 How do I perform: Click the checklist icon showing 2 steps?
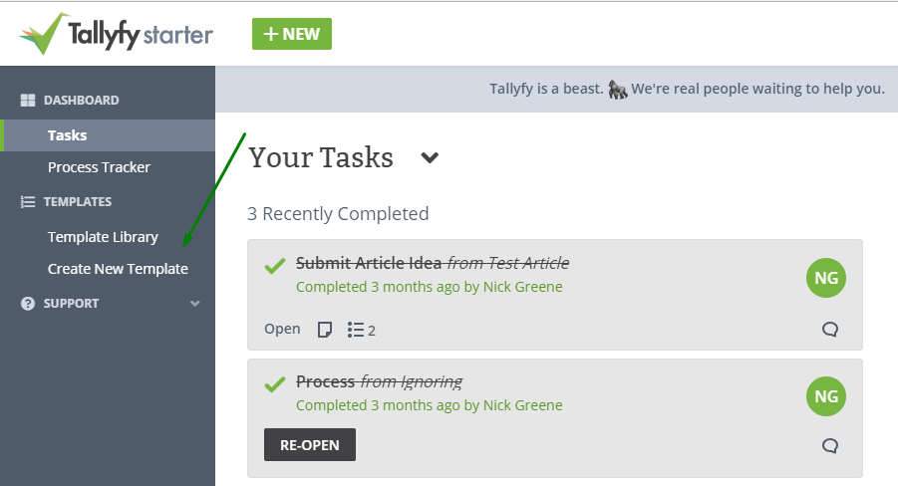coord(361,330)
